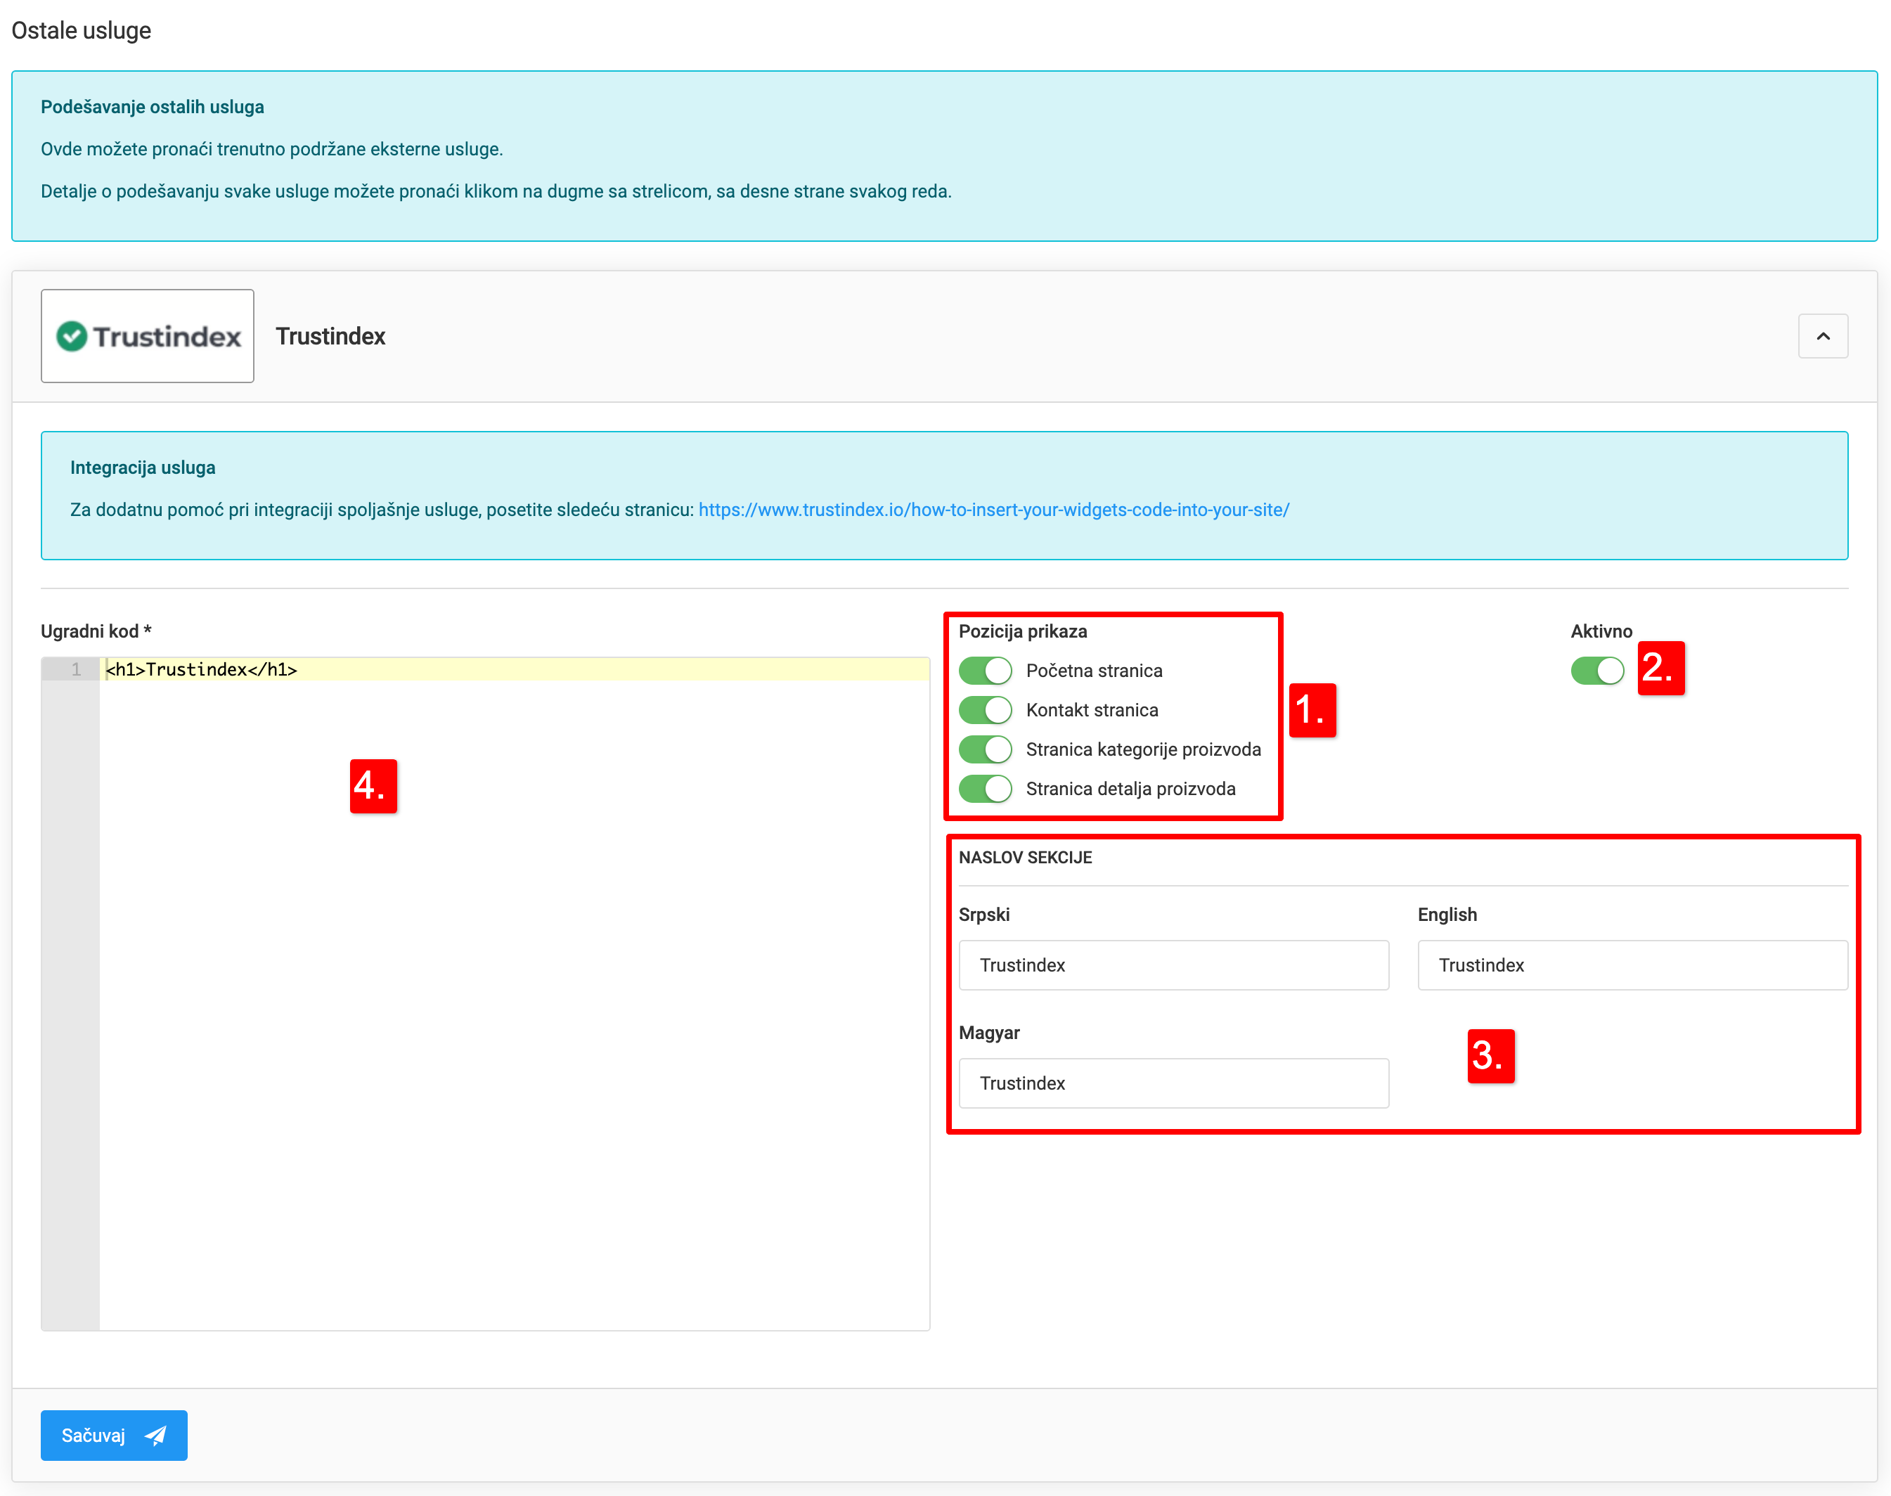Viewport: 1891px width, 1496px height.
Task: Switch off the Aktivno toggle
Action: coord(1596,671)
